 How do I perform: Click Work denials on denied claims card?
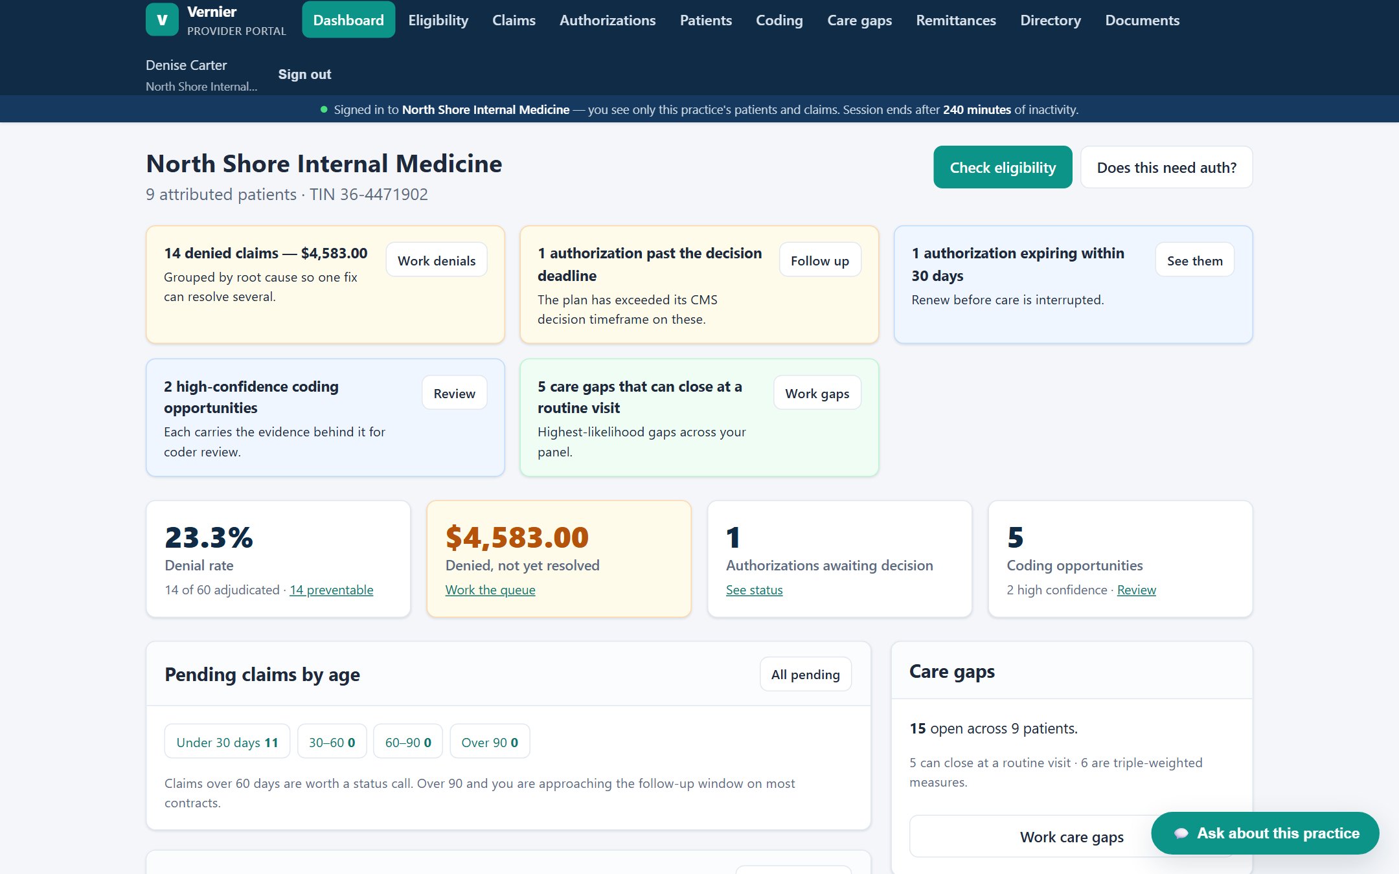coord(437,260)
